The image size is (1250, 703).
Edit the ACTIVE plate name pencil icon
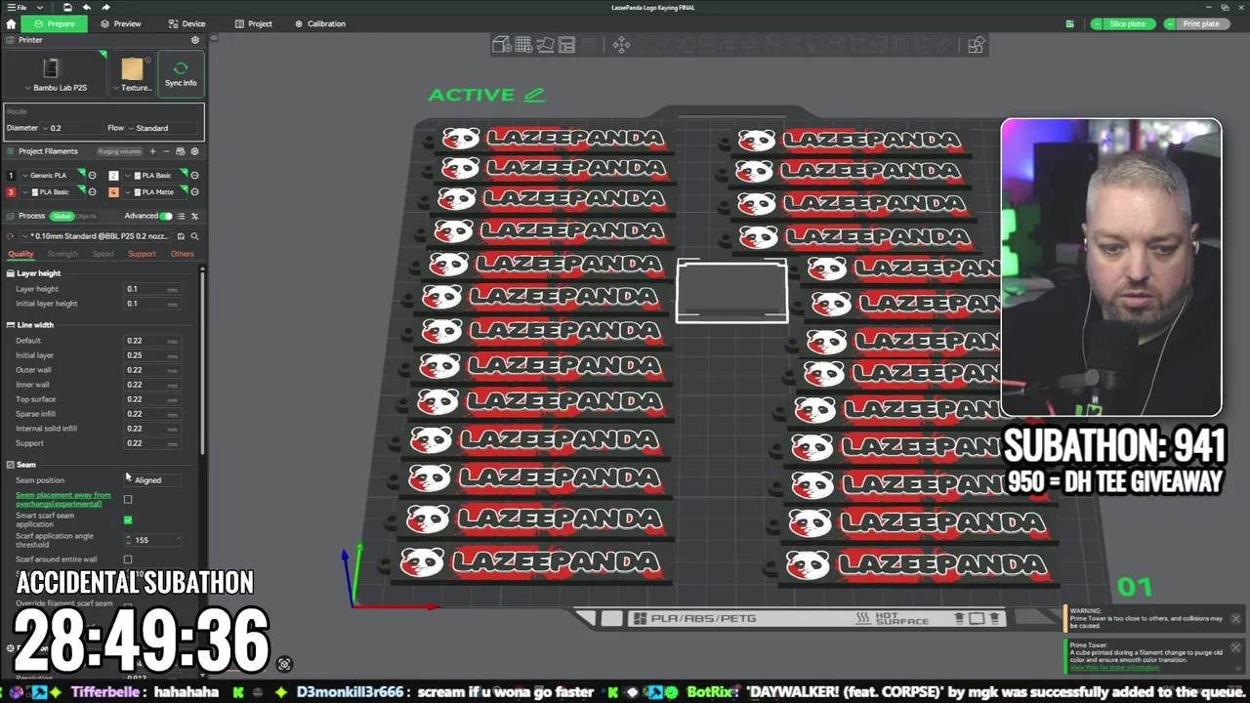(x=533, y=95)
